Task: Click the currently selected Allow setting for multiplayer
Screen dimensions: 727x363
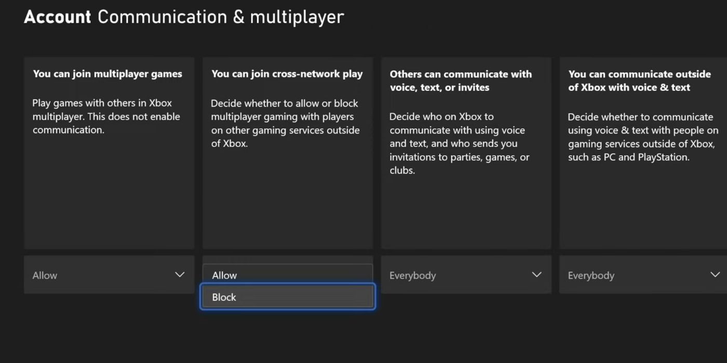Action: pos(45,275)
